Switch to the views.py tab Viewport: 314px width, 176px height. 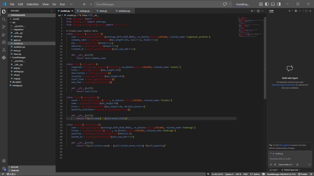(x=104, y=11)
